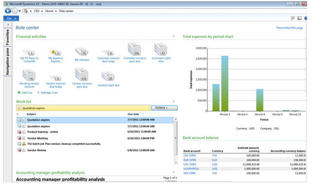Viewport: 312px width, 184px height.
Task: Select Home in the breadcrumb path
Action: [x=49, y=11]
